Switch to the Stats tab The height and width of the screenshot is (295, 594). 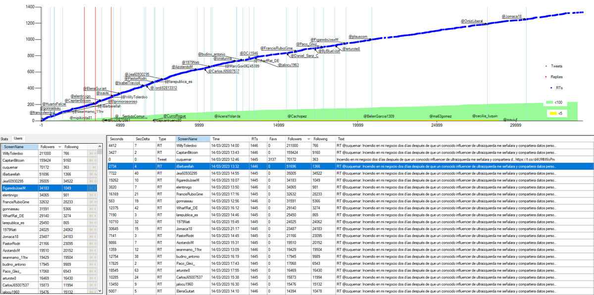pyautogui.click(x=5, y=139)
